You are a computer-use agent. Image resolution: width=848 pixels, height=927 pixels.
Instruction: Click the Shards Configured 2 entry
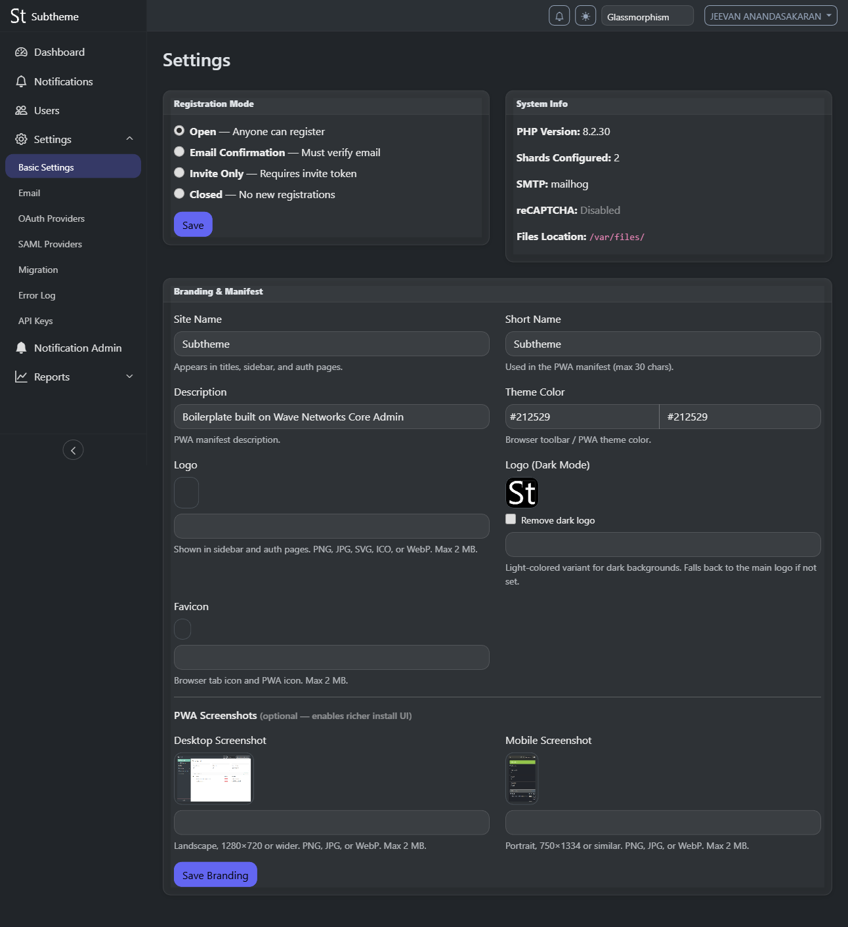pos(568,157)
